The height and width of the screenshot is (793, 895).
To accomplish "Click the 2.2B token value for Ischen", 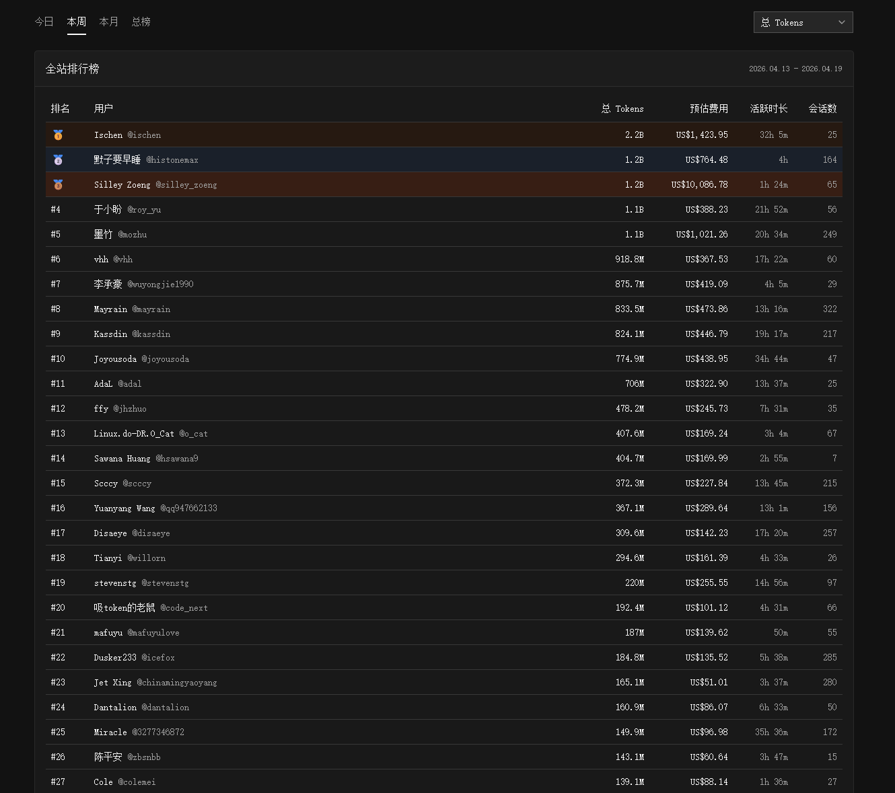I will pyautogui.click(x=634, y=135).
